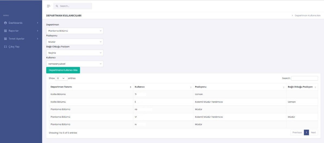Open the Kullanıcı dropdown
The width and height of the screenshot is (324, 143).
click(75, 64)
